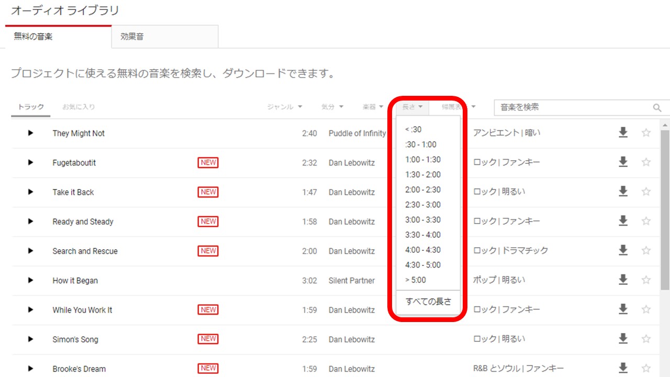Switch to the 無料の音楽 tab

tap(59, 37)
